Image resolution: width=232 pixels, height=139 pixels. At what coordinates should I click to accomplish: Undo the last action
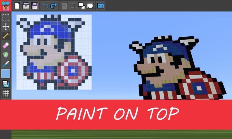pyautogui.click(x=45, y=6)
